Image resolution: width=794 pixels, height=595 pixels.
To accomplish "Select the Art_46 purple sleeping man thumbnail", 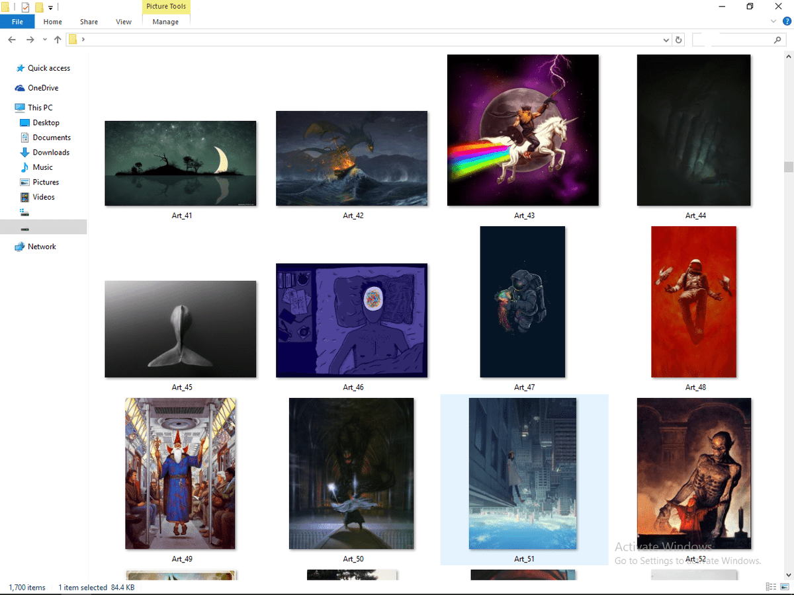I will [351, 321].
